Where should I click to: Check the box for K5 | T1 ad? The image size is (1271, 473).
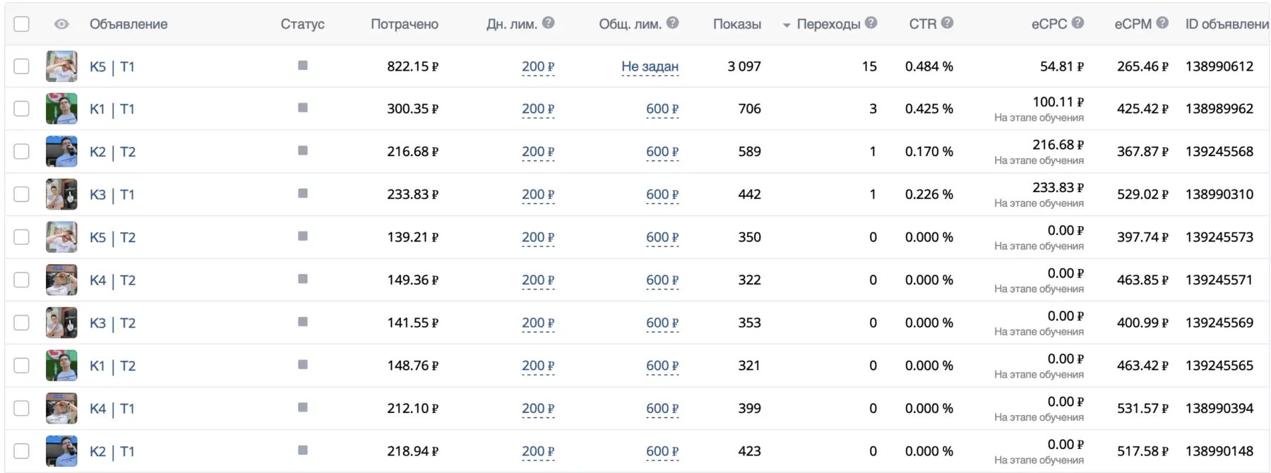point(22,66)
